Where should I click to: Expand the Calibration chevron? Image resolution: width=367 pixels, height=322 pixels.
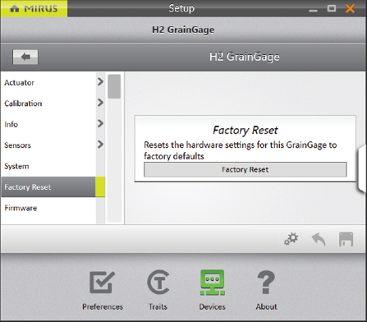click(100, 103)
